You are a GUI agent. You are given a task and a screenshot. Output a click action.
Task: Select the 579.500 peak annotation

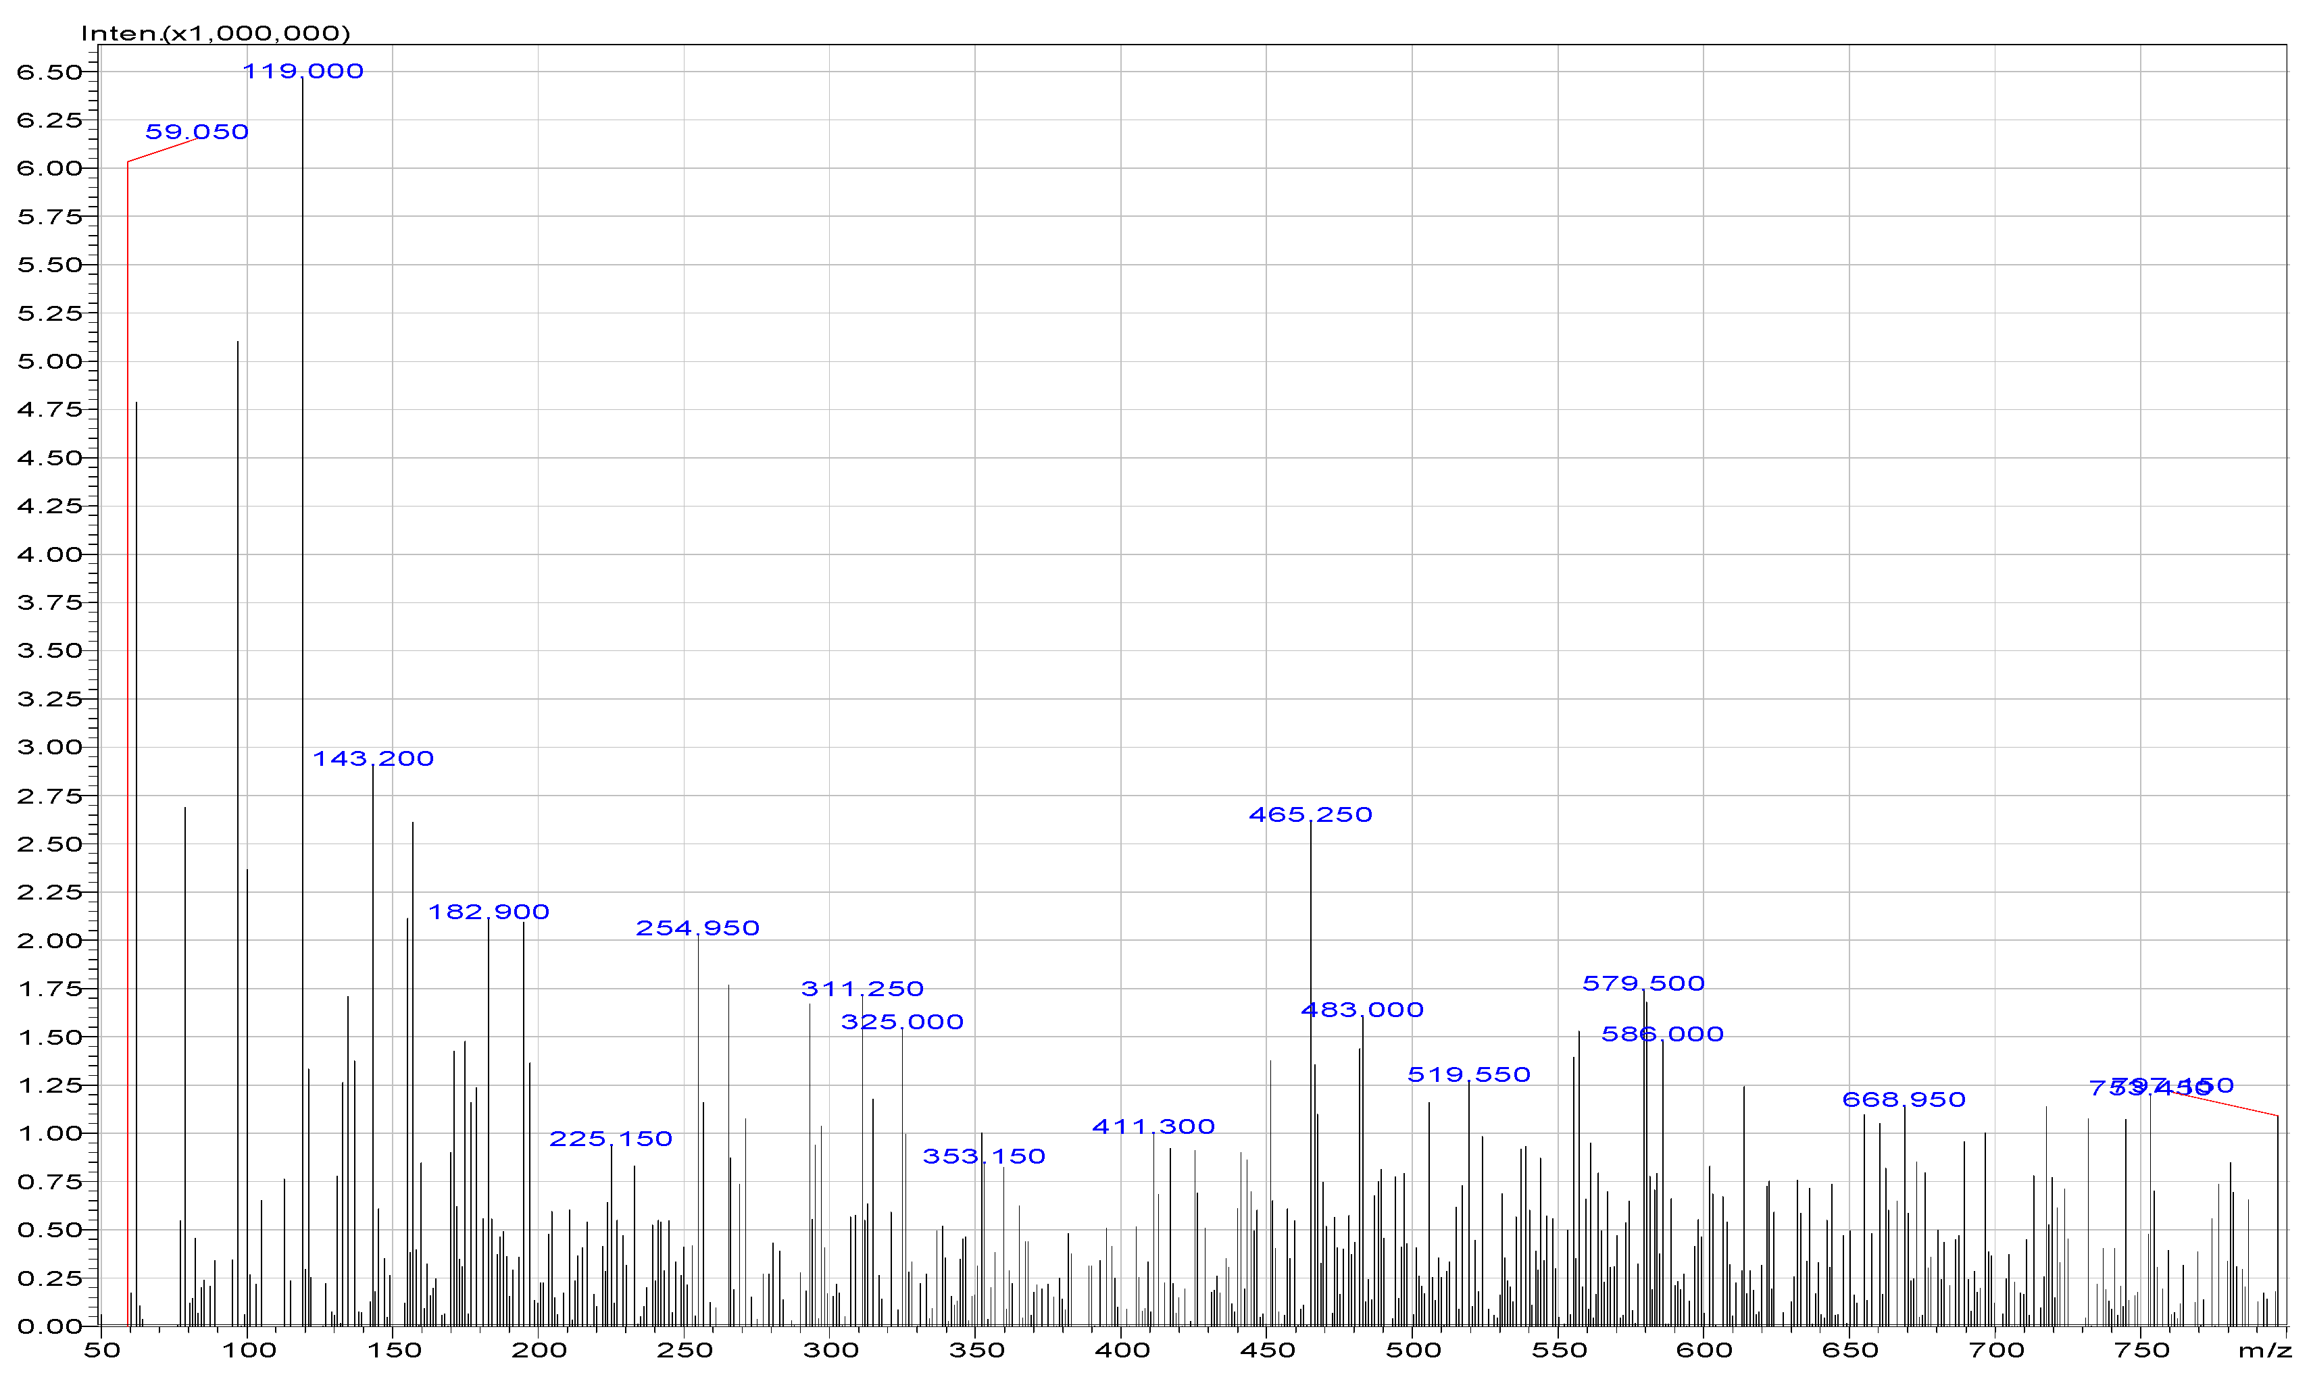click(1645, 983)
